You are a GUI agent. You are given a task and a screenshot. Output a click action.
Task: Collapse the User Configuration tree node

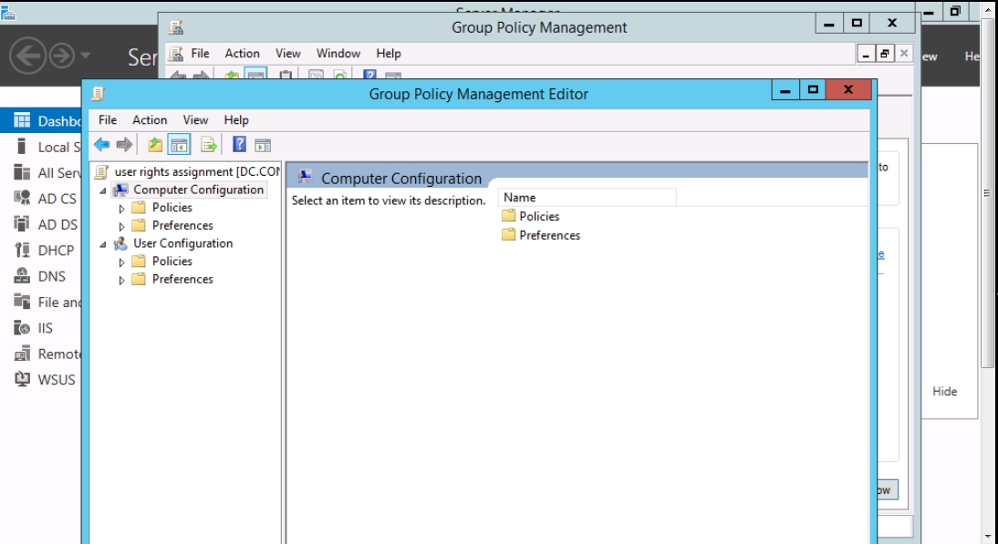point(103,244)
